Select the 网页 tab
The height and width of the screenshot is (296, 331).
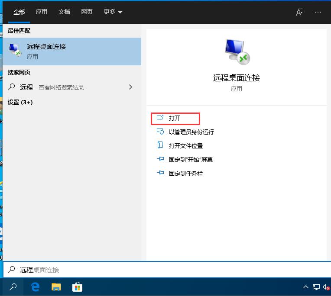(87, 12)
